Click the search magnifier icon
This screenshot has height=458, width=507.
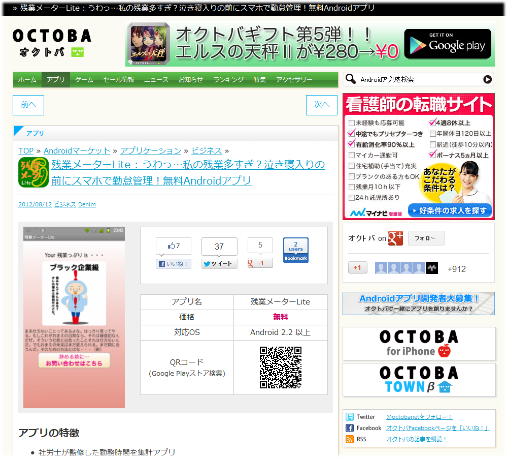click(x=350, y=79)
